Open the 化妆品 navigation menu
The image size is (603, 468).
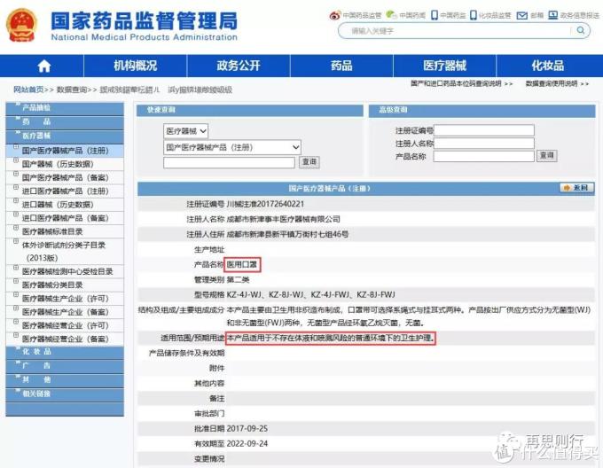548,66
